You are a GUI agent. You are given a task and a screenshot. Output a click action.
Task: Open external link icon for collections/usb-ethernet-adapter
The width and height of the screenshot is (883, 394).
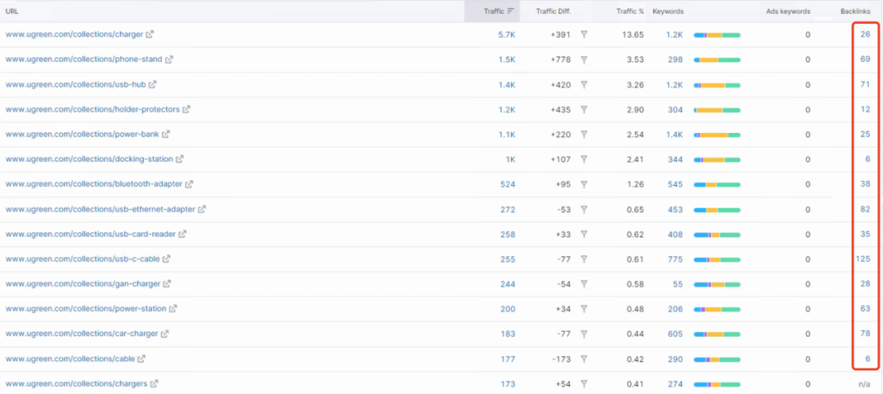(202, 209)
